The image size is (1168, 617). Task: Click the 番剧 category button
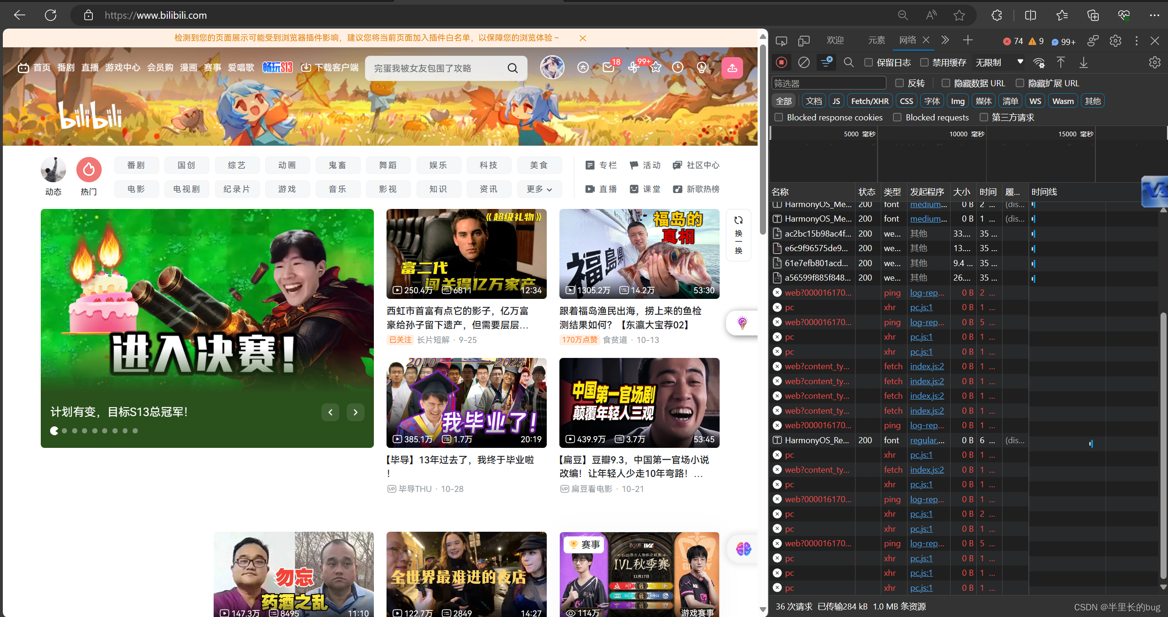136,165
